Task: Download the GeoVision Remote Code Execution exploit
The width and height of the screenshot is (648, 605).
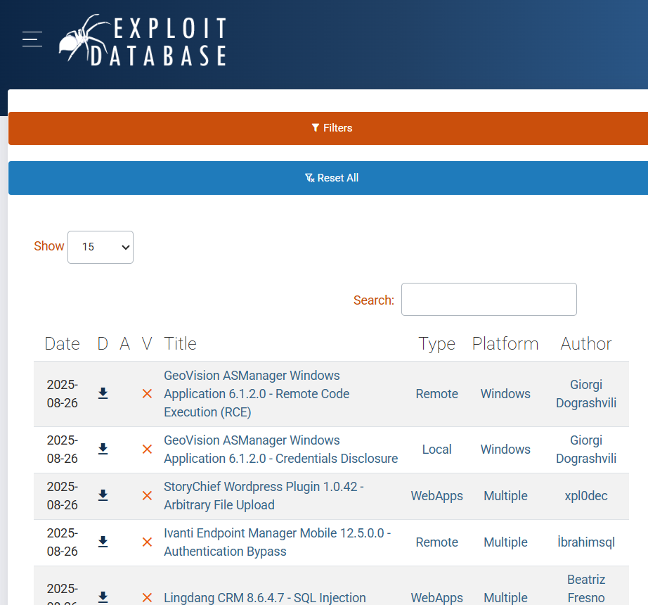Action: point(103,393)
